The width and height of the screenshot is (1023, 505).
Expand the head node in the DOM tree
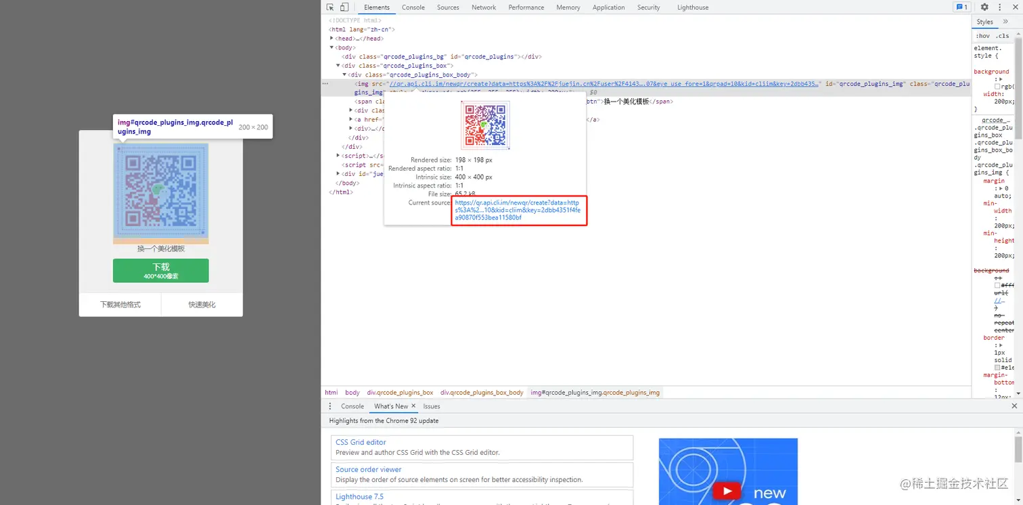[332, 39]
